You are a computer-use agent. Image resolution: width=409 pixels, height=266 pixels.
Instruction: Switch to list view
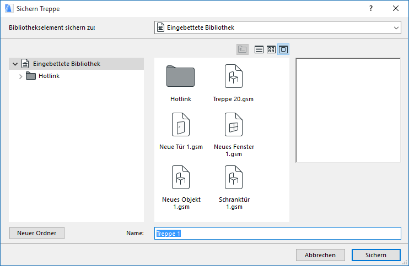[x=259, y=49]
